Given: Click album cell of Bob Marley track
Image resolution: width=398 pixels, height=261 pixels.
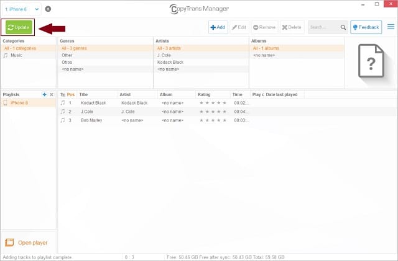Looking at the screenshot, I should point(172,120).
